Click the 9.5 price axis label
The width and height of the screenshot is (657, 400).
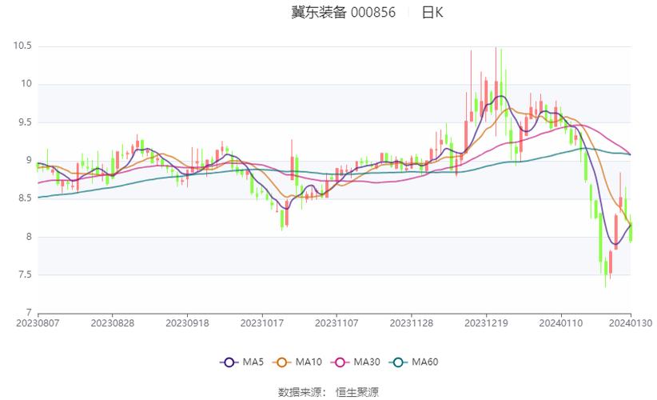click(25, 122)
